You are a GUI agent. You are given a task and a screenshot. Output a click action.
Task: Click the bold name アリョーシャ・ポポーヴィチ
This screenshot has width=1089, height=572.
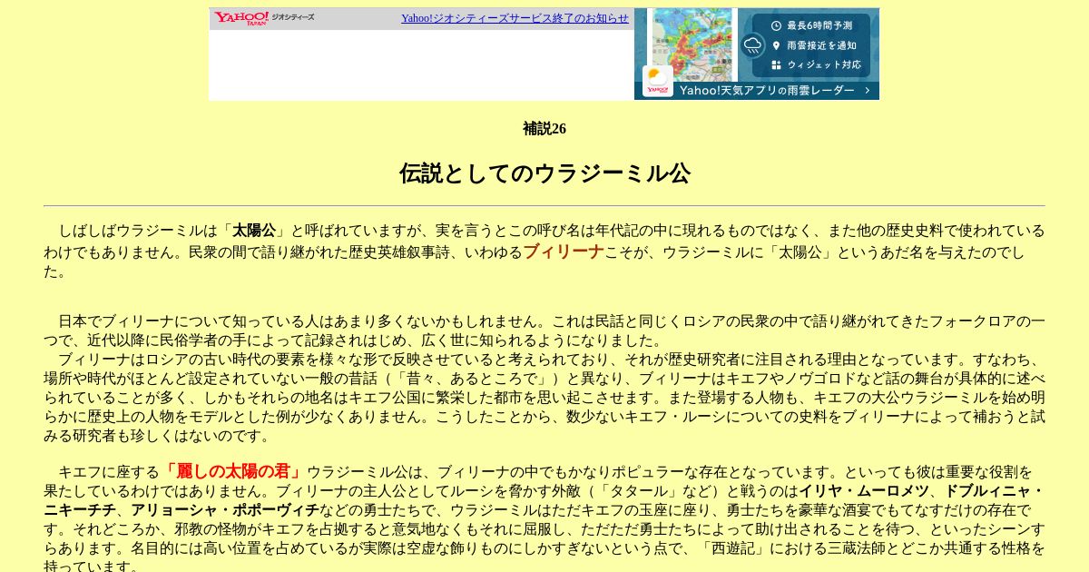coord(225,510)
